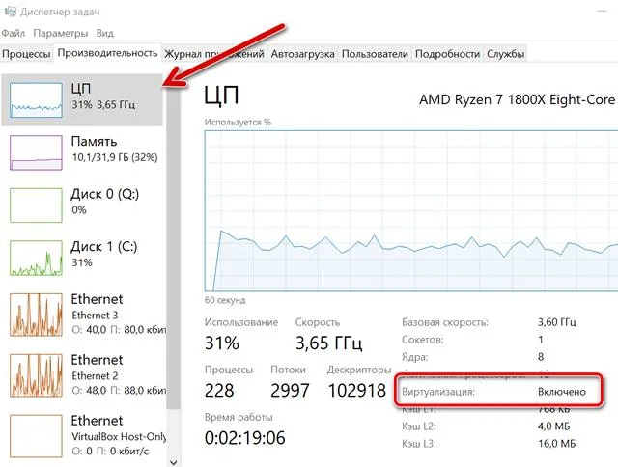Switch to the Подробности tab
Screen dimensions: 618x467
(447, 55)
